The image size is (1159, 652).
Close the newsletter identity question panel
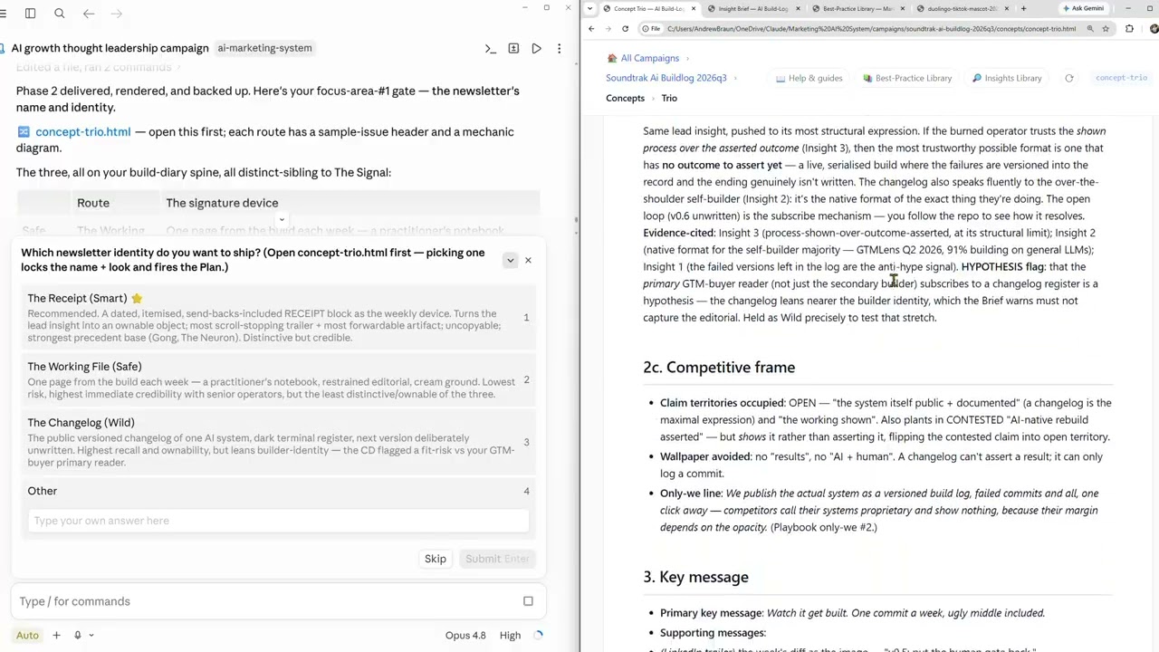pyautogui.click(x=528, y=260)
